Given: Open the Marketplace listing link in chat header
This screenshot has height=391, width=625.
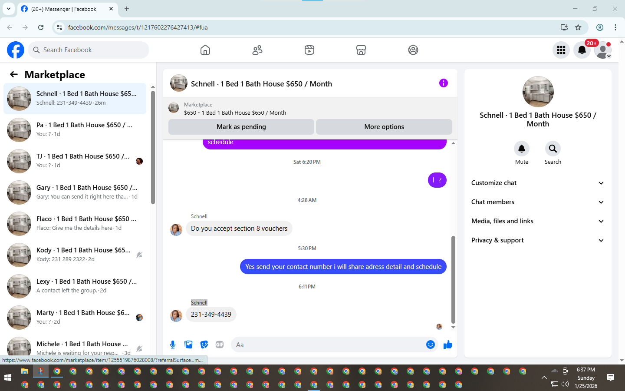Looking at the screenshot, I should point(235,113).
